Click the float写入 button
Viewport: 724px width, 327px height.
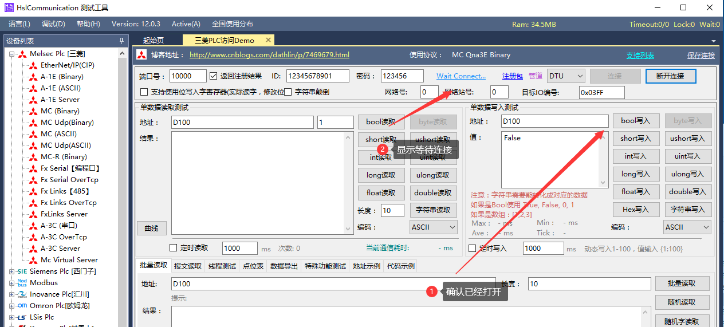pos(636,191)
